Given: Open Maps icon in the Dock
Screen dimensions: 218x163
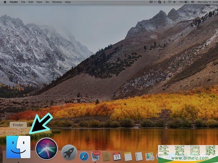Looking at the screenshot, I should tap(150, 157).
